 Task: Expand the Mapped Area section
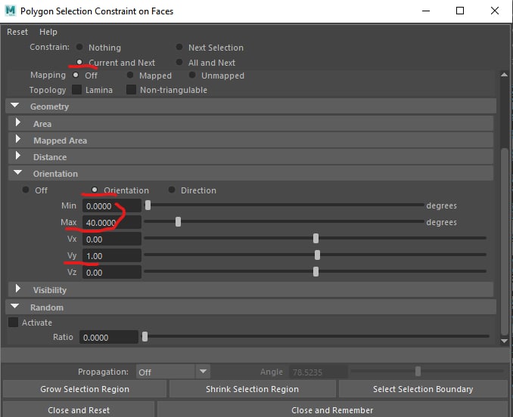click(18, 139)
